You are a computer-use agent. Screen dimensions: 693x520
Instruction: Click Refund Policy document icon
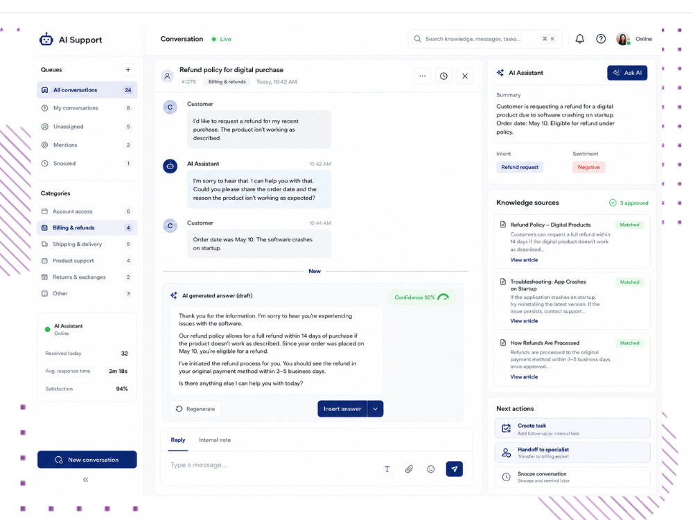(x=503, y=225)
